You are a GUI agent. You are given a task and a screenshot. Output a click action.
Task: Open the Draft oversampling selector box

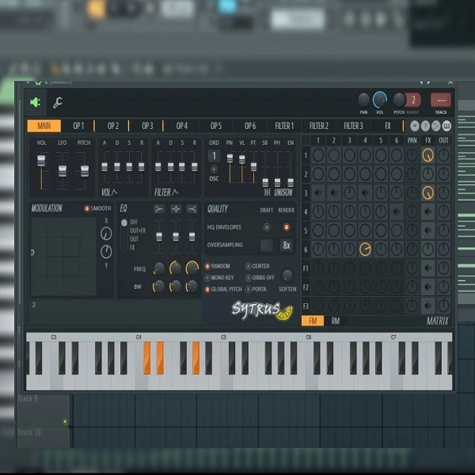(267, 245)
